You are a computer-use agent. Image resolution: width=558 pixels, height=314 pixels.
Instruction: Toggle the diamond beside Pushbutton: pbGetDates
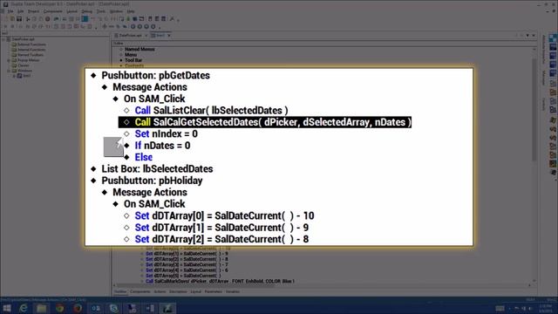click(x=93, y=75)
